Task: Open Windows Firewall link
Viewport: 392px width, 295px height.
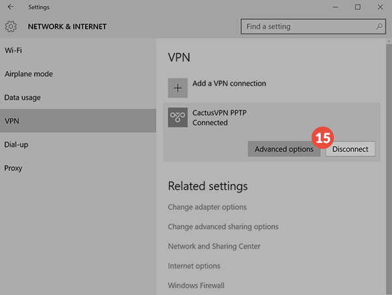Action: pyautogui.click(x=196, y=285)
